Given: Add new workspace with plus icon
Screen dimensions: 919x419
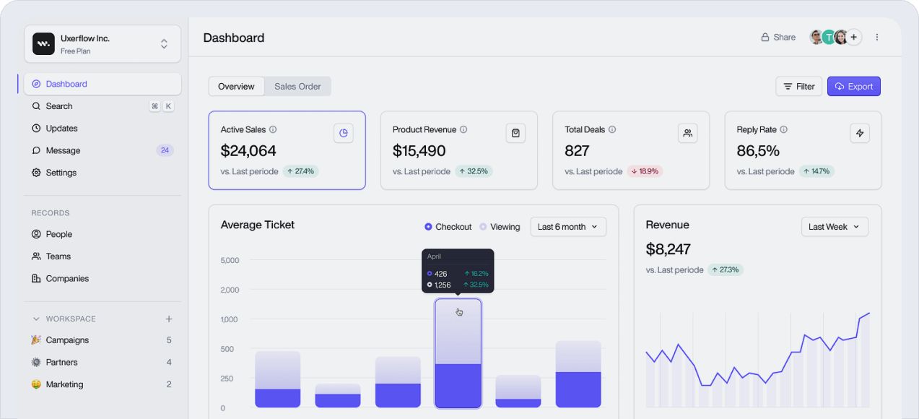Looking at the screenshot, I should 169,319.
